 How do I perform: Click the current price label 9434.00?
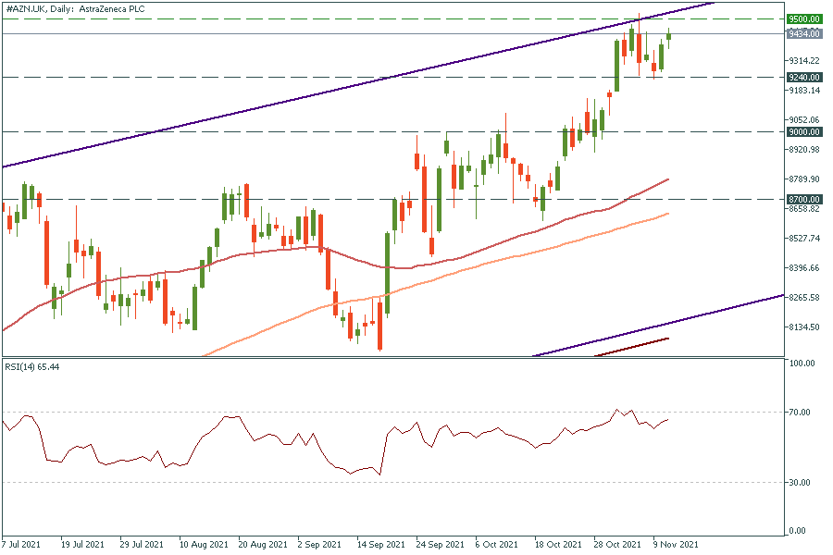802,34
